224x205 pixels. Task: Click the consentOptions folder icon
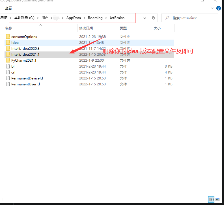click(8, 37)
